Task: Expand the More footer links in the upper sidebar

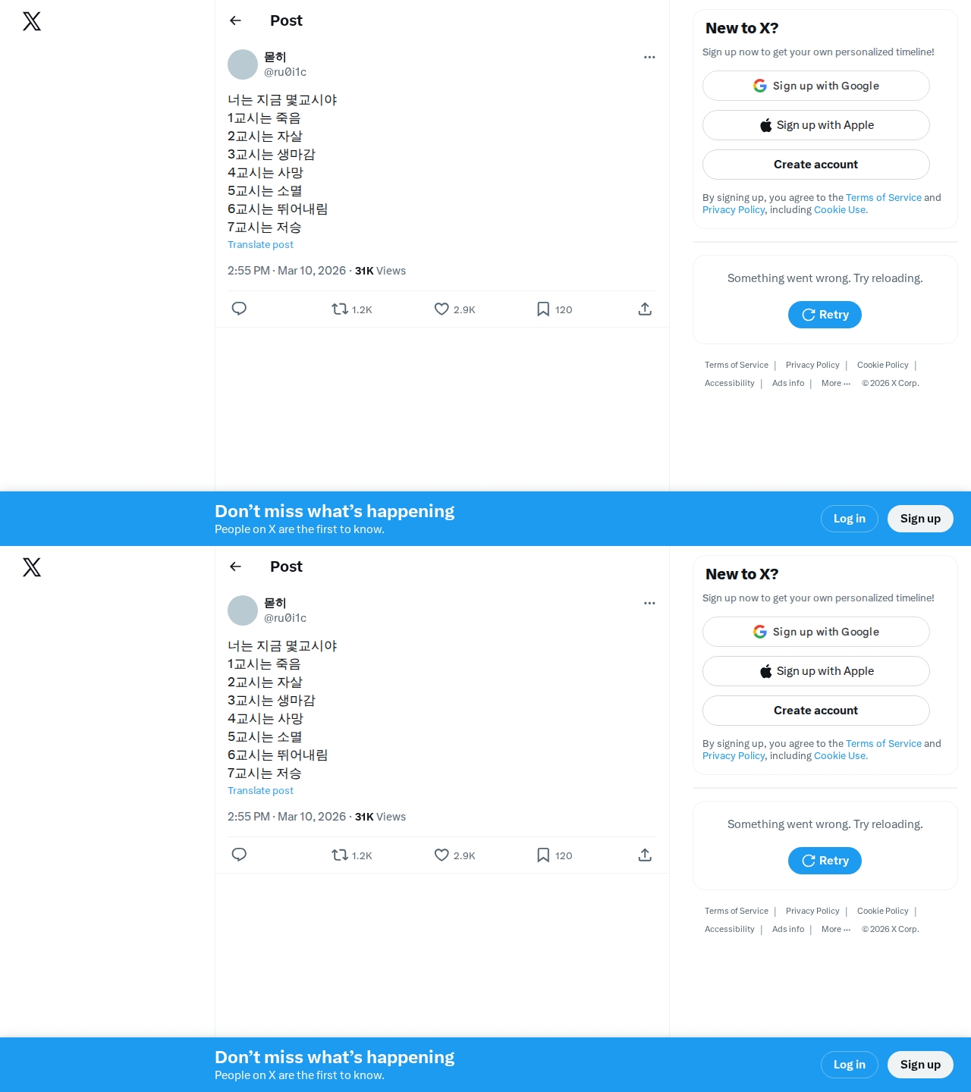Action: tap(836, 384)
